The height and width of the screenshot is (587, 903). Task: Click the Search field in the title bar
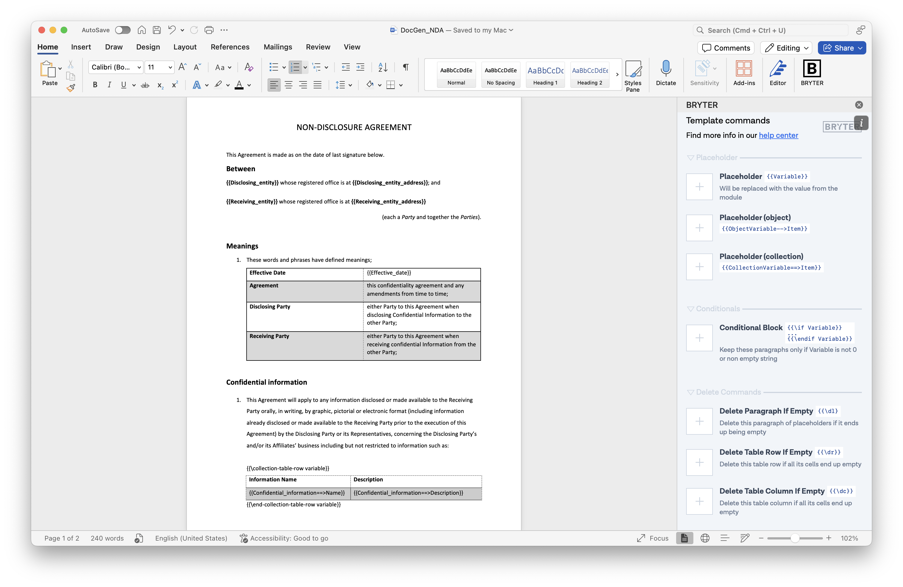(770, 30)
